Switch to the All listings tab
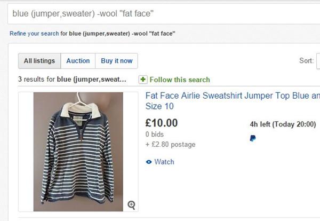The height and width of the screenshot is (221, 320). point(39,61)
